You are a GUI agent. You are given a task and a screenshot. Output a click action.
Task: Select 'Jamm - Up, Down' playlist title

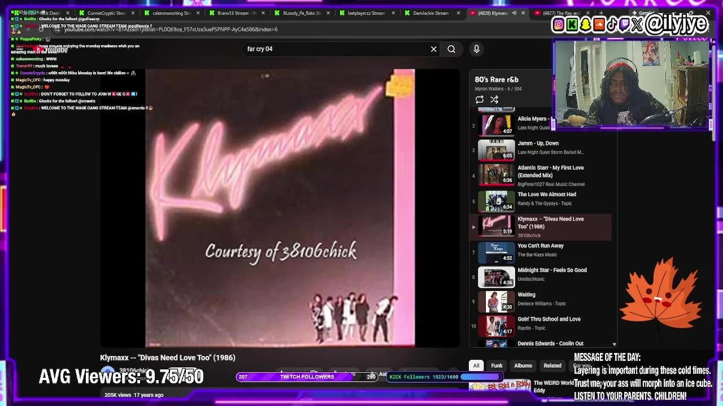point(538,143)
